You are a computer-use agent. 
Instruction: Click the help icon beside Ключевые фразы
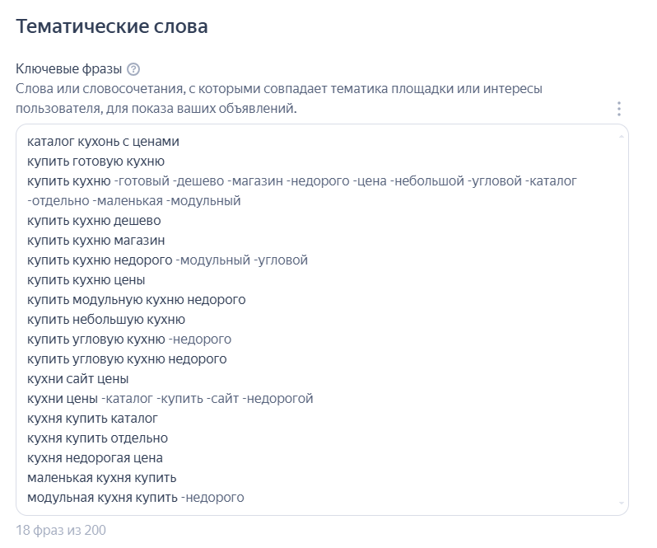[x=133, y=69]
